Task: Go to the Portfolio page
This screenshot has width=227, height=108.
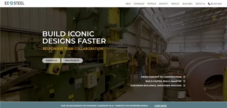Action: coord(152,4)
